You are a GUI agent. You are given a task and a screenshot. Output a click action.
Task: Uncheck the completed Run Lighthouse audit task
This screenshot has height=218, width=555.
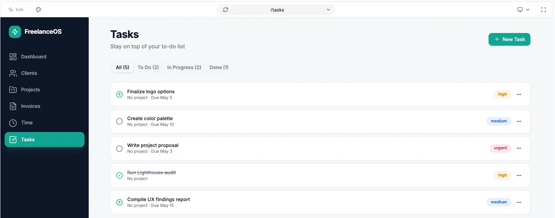(119, 175)
